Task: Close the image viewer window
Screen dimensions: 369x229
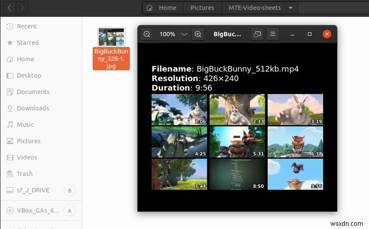Action: tap(327, 34)
